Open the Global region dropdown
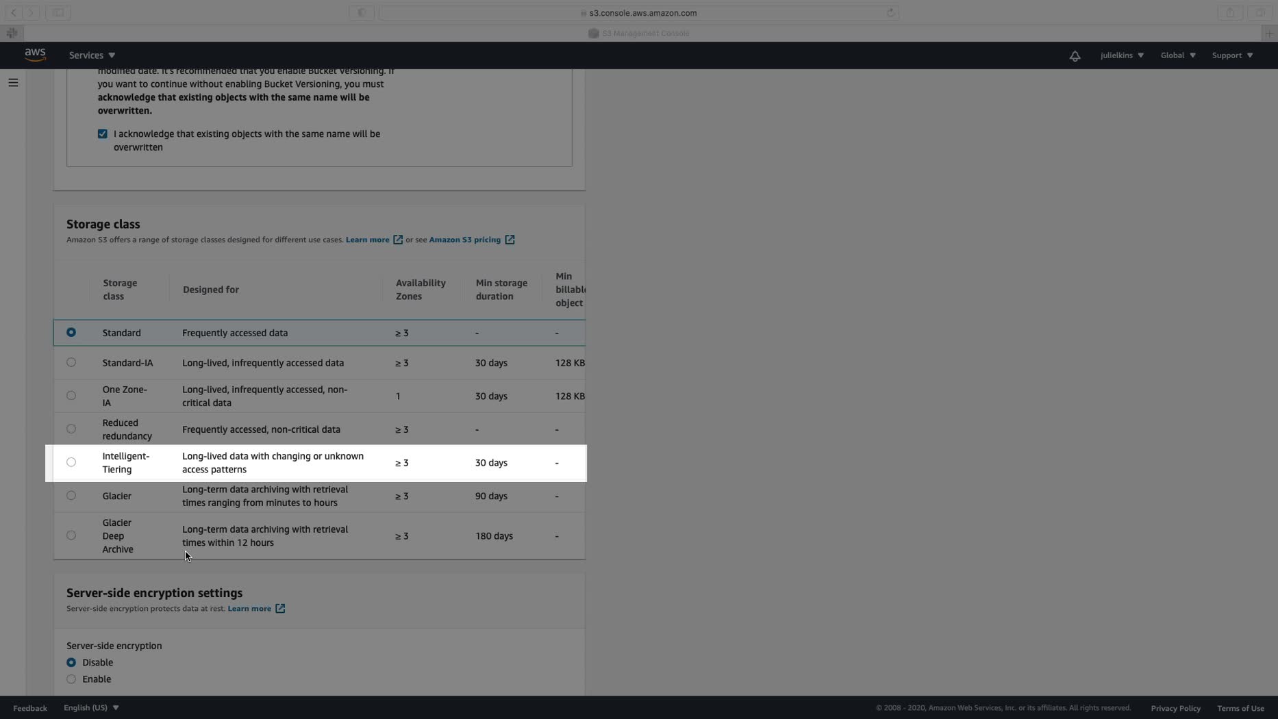1278x719 pixels. (x=1178, y=55)
